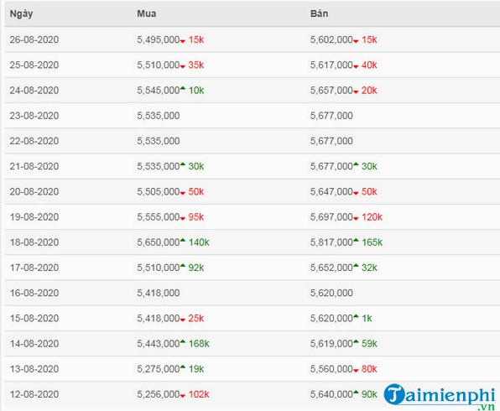Click the Mua column header
This screenshot has height=411, width=500.
(147, 13)
